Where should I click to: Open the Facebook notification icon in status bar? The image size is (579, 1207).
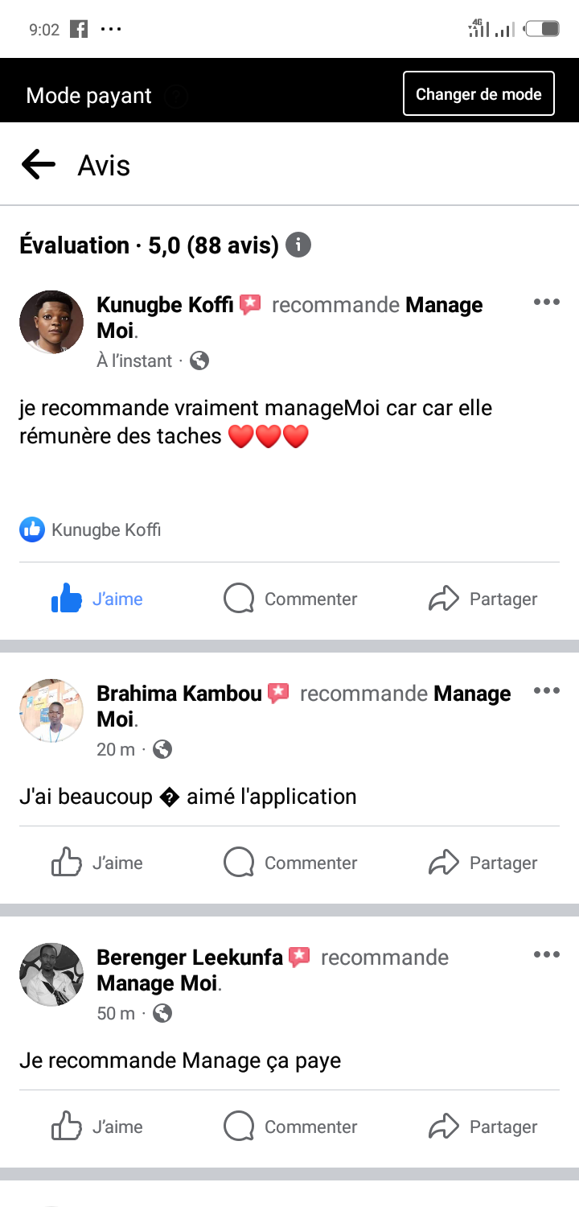(79, 30)
